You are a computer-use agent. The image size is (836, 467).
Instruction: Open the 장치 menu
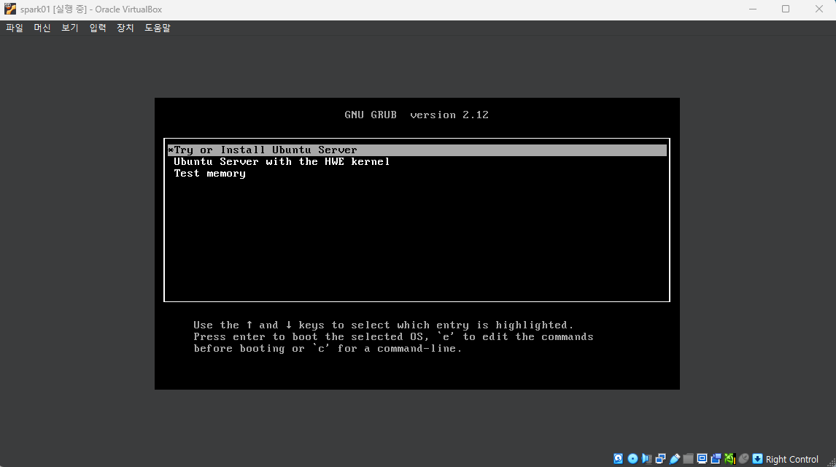[x=125, y=28]
